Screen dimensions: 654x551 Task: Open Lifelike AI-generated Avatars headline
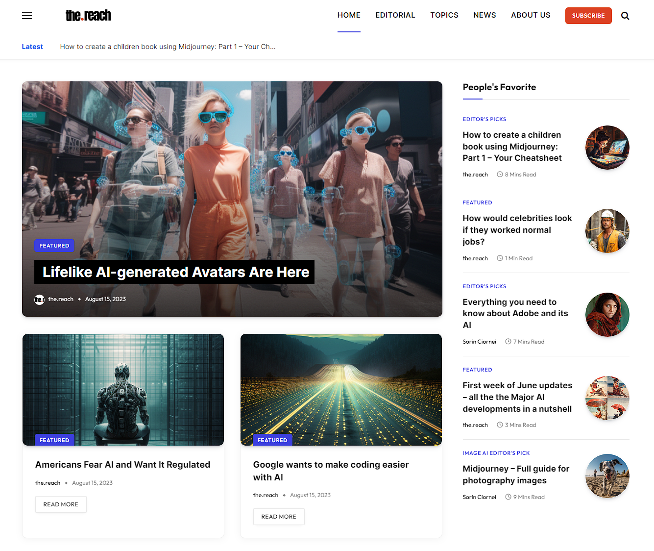point(175,272)
